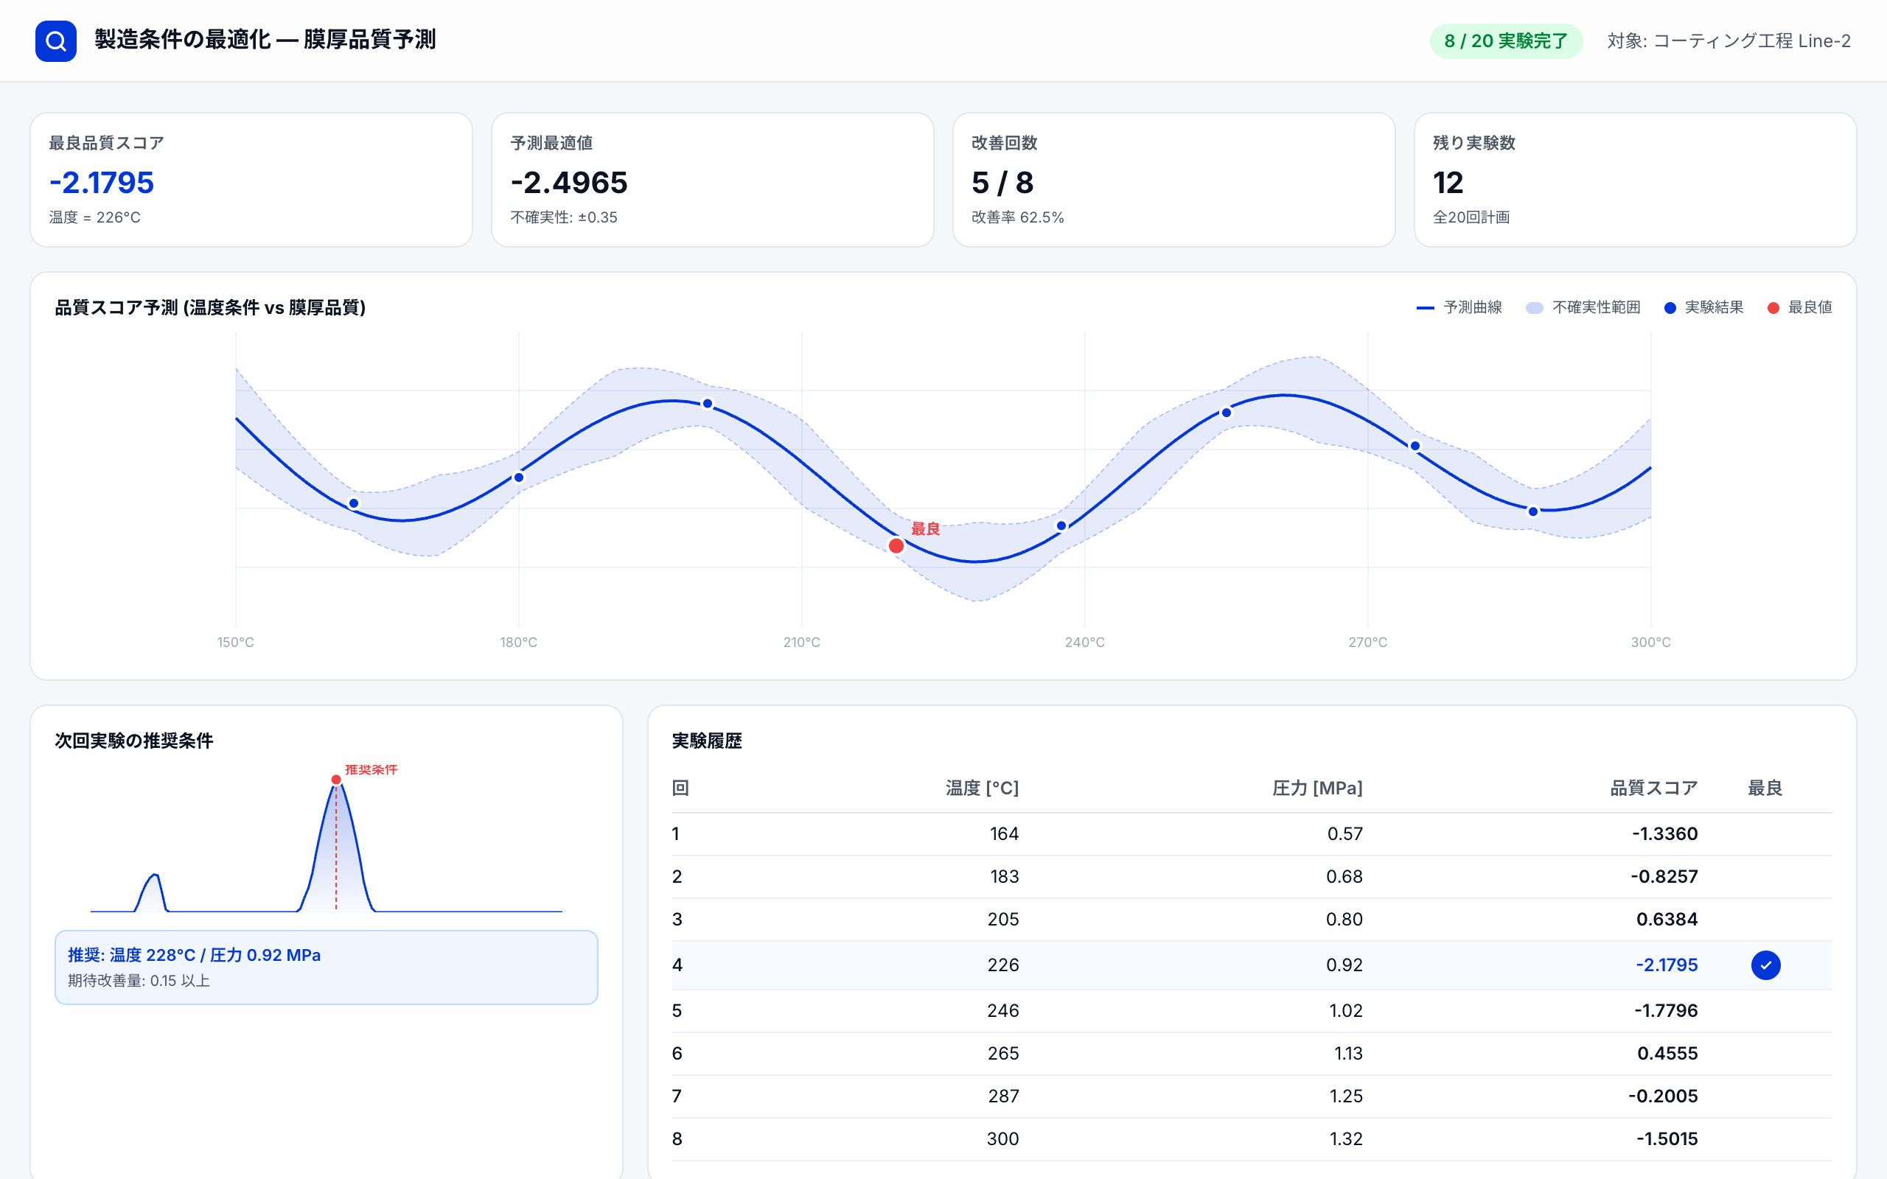
Task: Toggle the 不確実性範囲 legend swatch
Action: [x=1534, y=308]
